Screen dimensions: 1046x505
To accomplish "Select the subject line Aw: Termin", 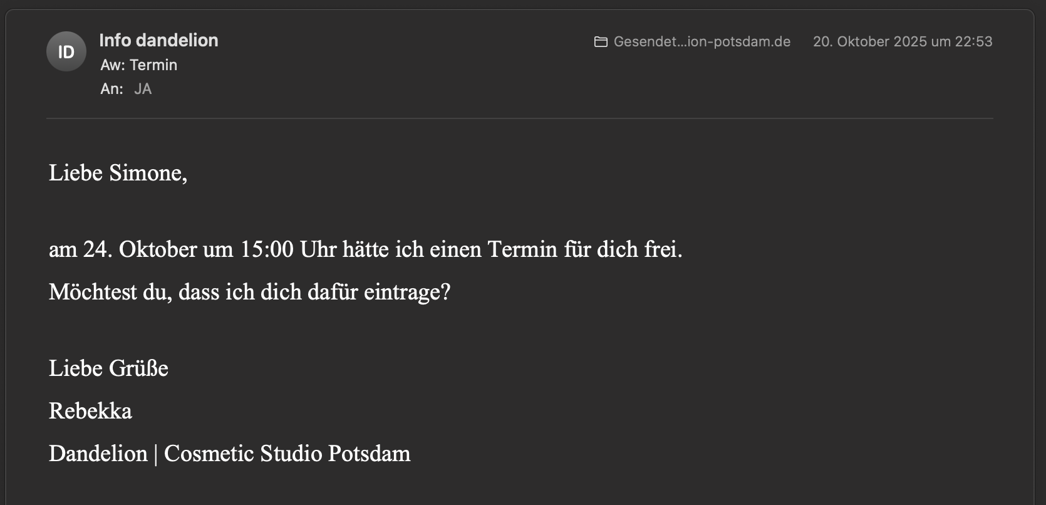I will pos(138,65).
